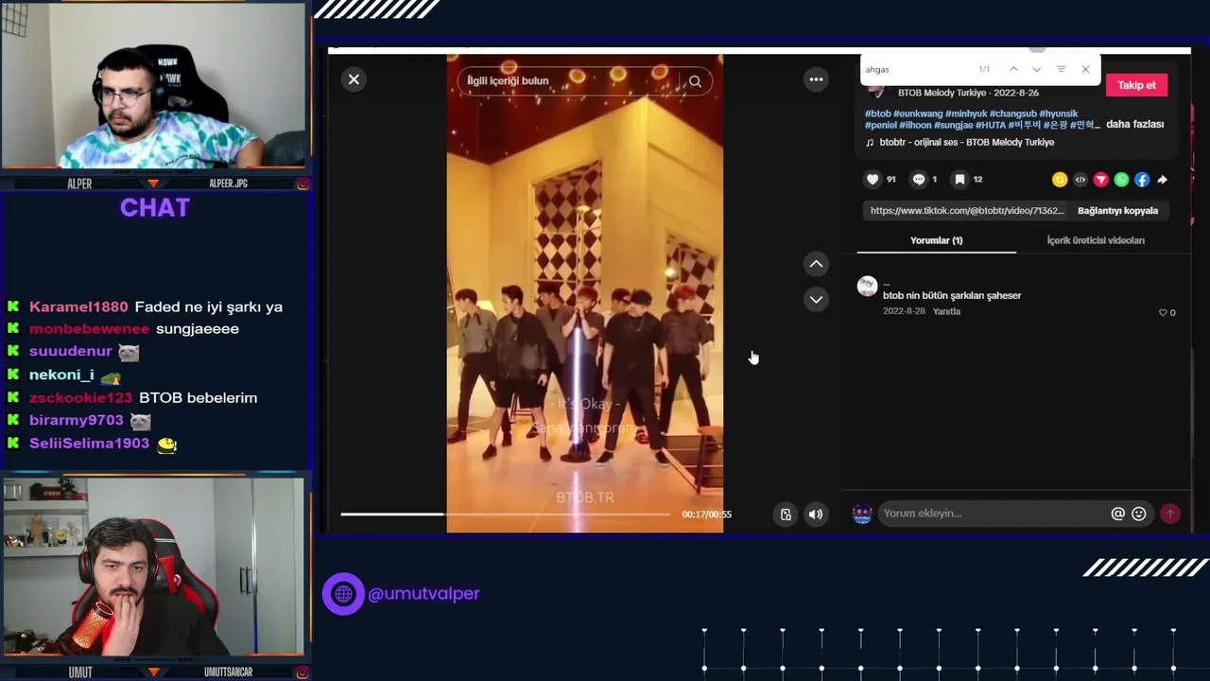
Task: Click Instagram icon beside ALPER.JPG
Action: coord(302,183)
